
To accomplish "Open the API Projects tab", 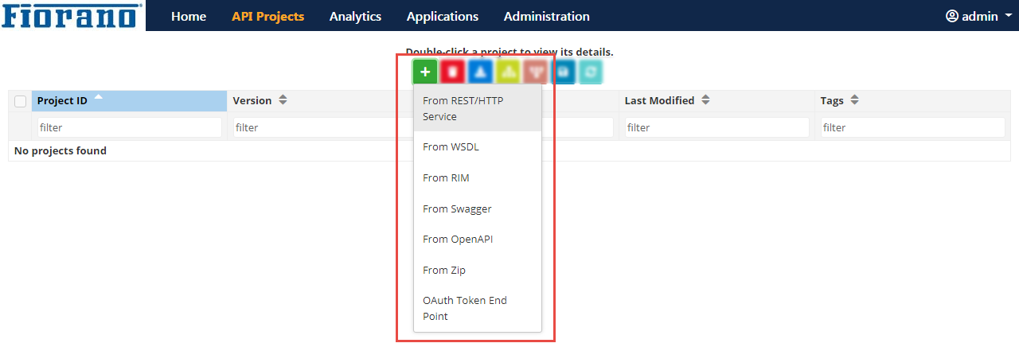I will point(268,16).
